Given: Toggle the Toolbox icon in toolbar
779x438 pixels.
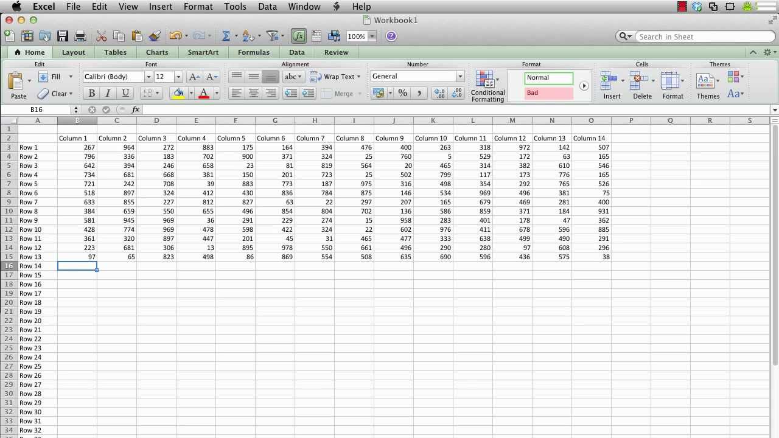Looking at the screenshot, I should [x=316, y=36].
